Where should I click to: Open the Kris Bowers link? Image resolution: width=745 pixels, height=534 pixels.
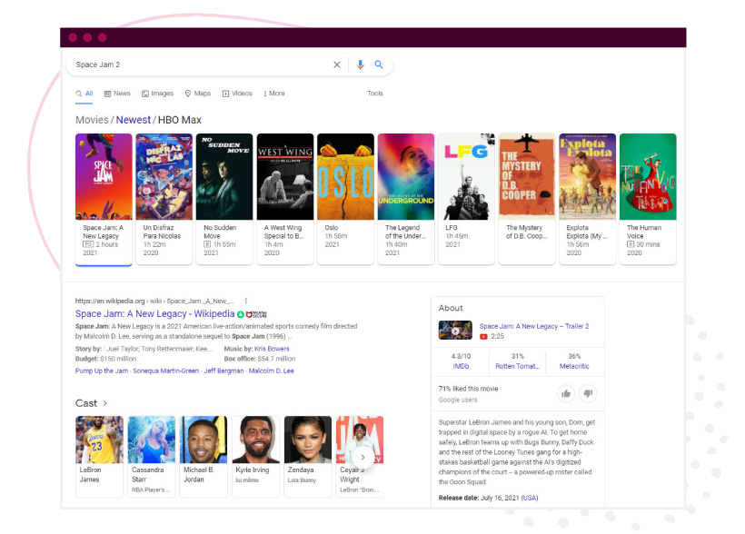pyautogui.click(x=272, y=349)
